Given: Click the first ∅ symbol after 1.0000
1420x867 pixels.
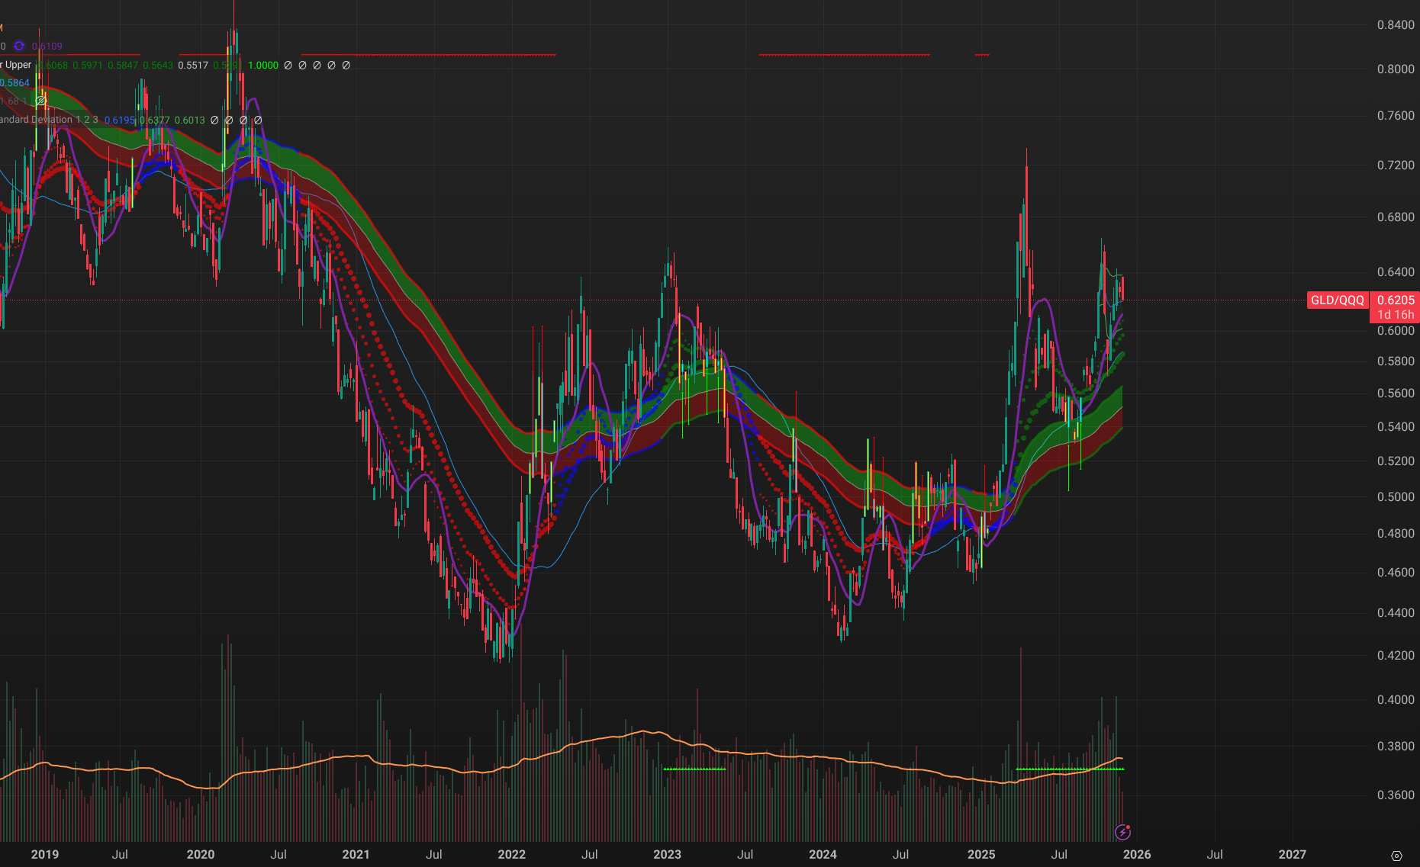Looking at the screenshot, I should point(288,66).
